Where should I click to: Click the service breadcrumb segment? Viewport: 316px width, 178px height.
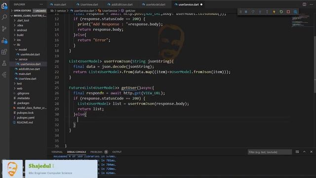(x=61, y=11)
